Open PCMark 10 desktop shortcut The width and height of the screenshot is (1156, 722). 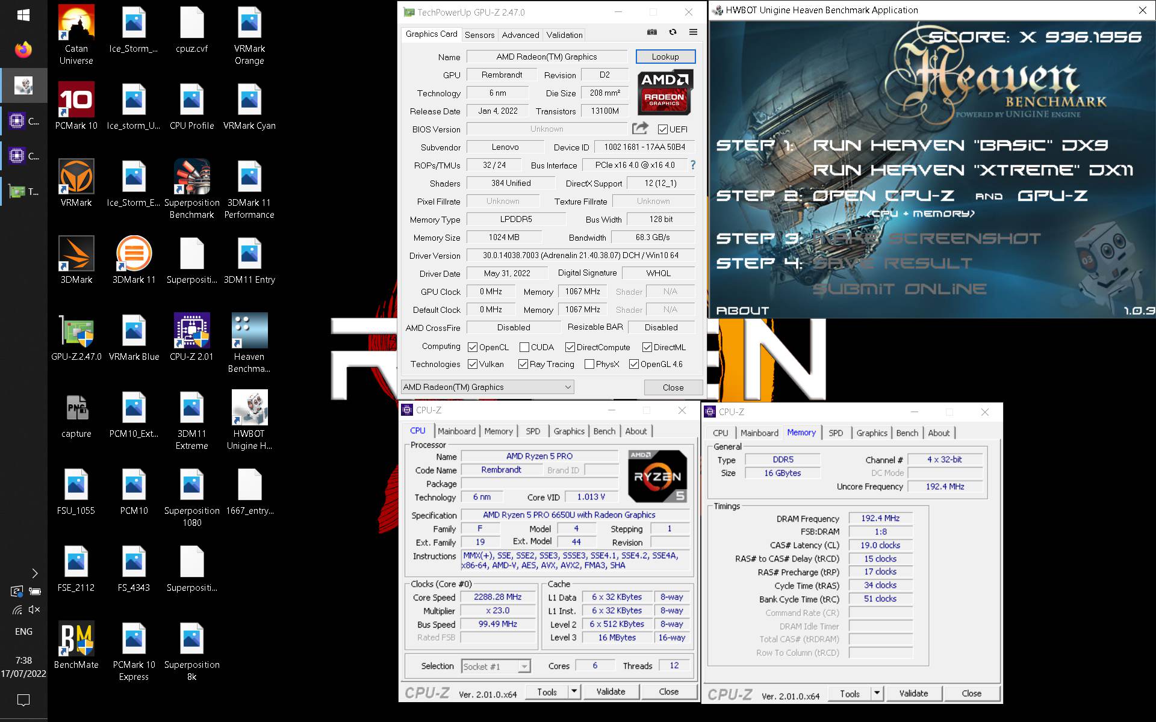tap(76, 106)
